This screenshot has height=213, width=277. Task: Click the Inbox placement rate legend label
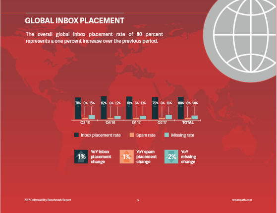click(x=101, y=135)
